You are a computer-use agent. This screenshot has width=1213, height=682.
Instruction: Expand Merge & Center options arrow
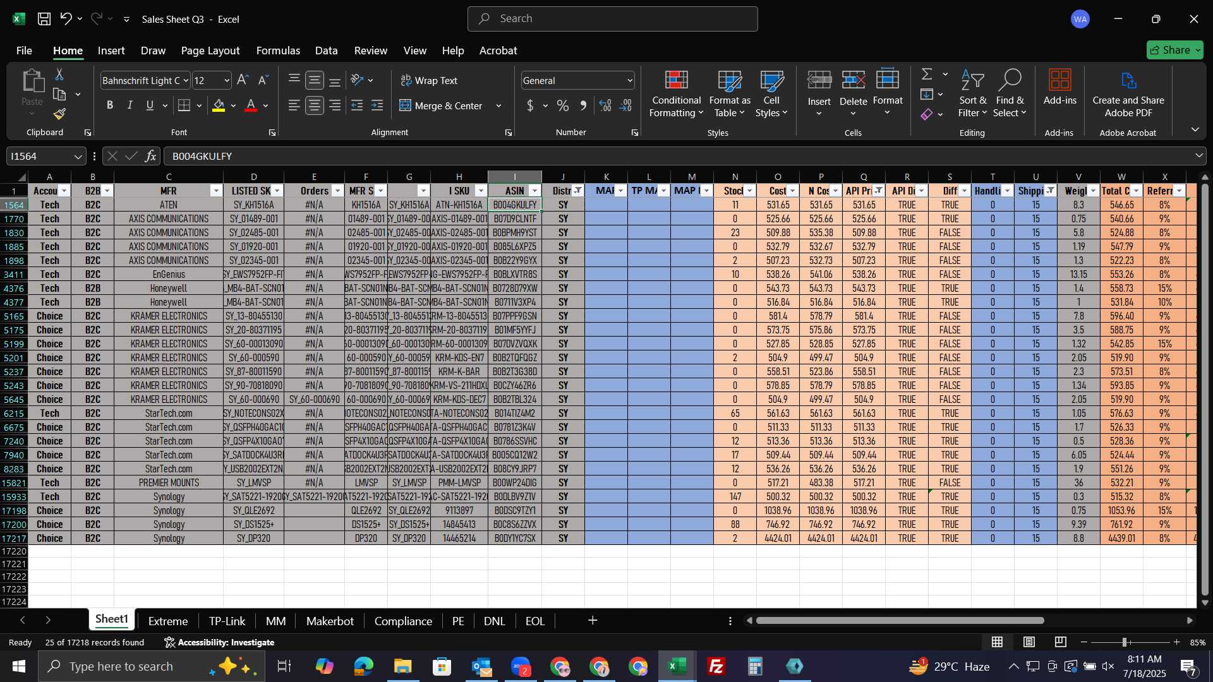[498, 105]
